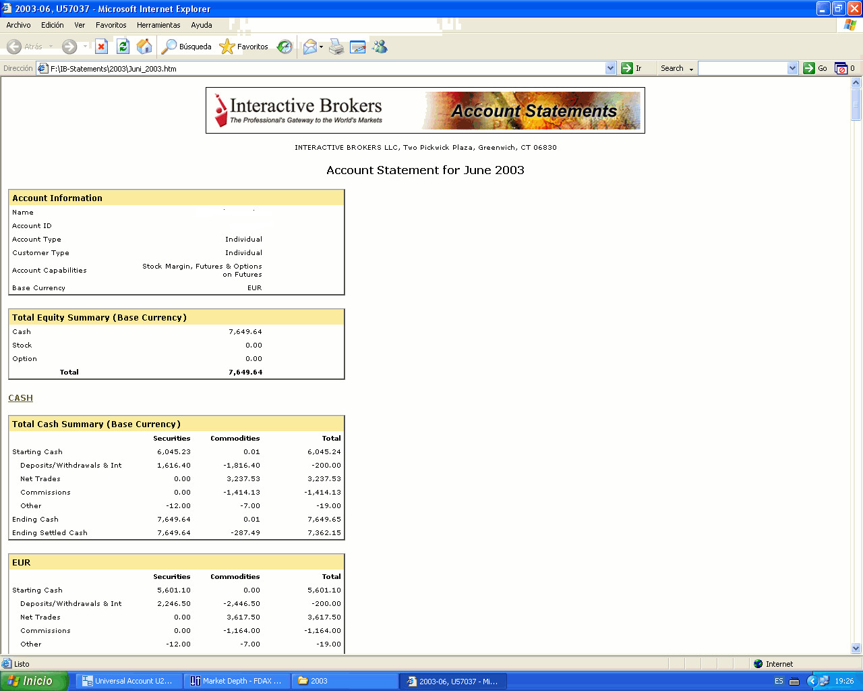Click the vertical scrollbar thumb

[x=856, y=105]
